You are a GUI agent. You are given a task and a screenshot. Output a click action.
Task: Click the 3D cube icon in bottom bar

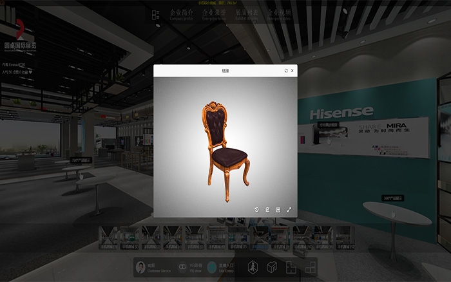[x=272, y=267]
